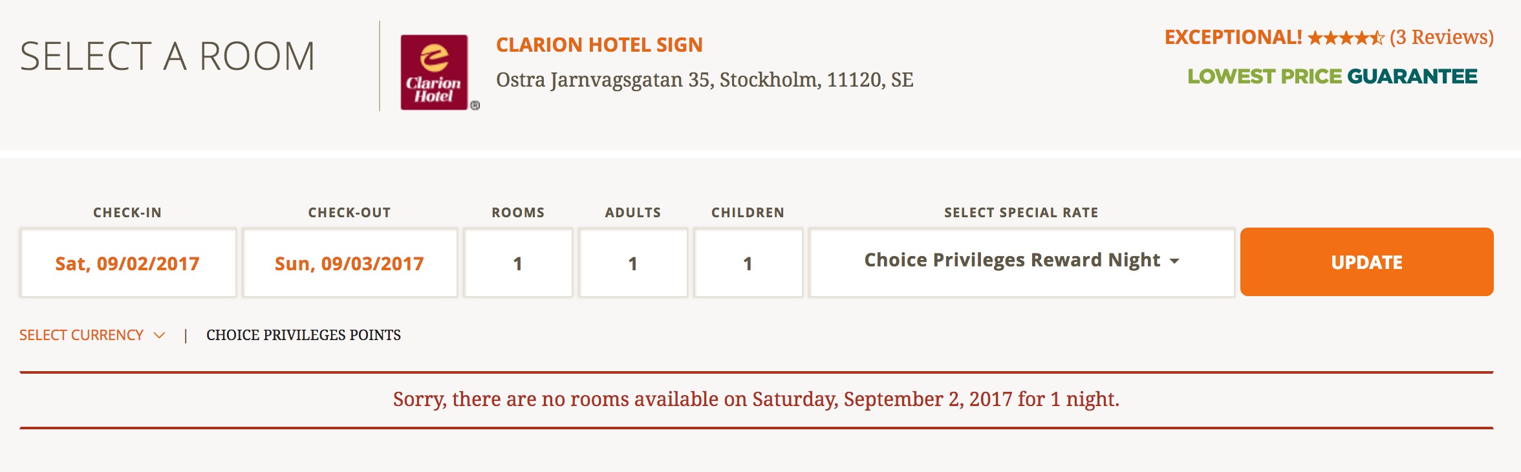Click the EXCEPTIONAL! rating text
The height and width of the screenshot is (472, 1521).
click(x=1233, y=38)
